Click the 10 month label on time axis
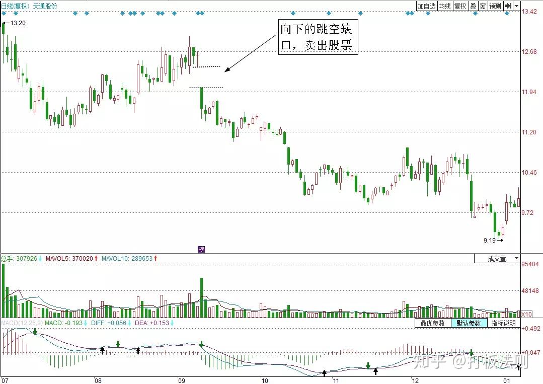 [x=264, y=380]
